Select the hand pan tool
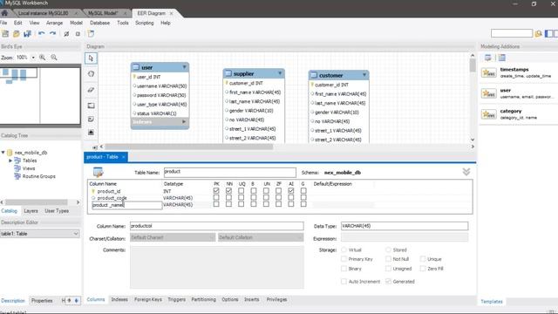558x314 pixels. point(91,74)
